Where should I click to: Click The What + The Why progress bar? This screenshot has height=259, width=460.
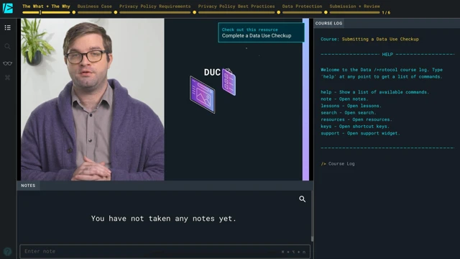point(46,12)
